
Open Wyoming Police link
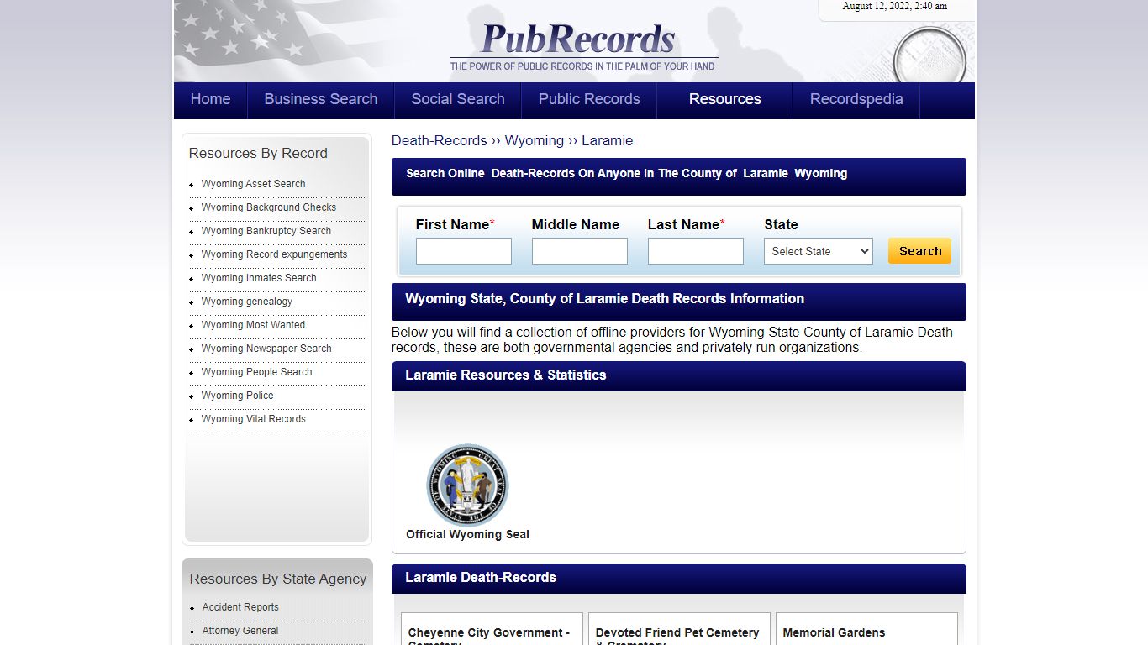coord(237,396)
